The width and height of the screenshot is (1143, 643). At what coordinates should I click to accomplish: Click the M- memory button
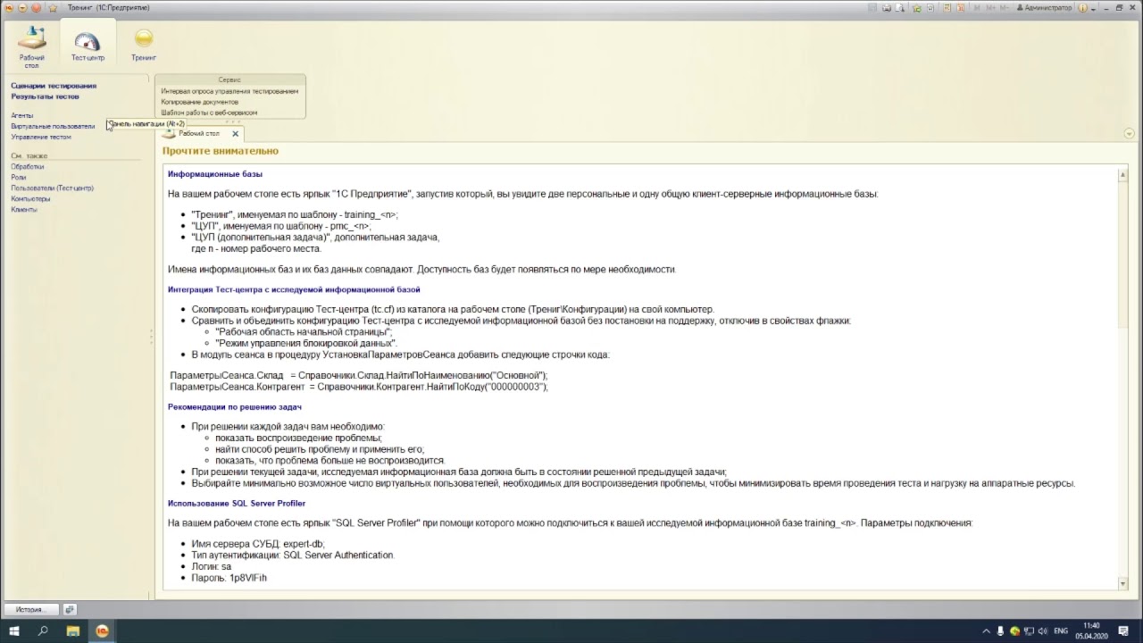(1004, 7)
